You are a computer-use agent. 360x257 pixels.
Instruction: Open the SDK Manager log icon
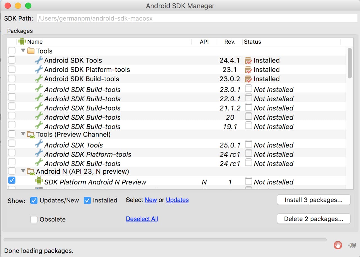352,245
